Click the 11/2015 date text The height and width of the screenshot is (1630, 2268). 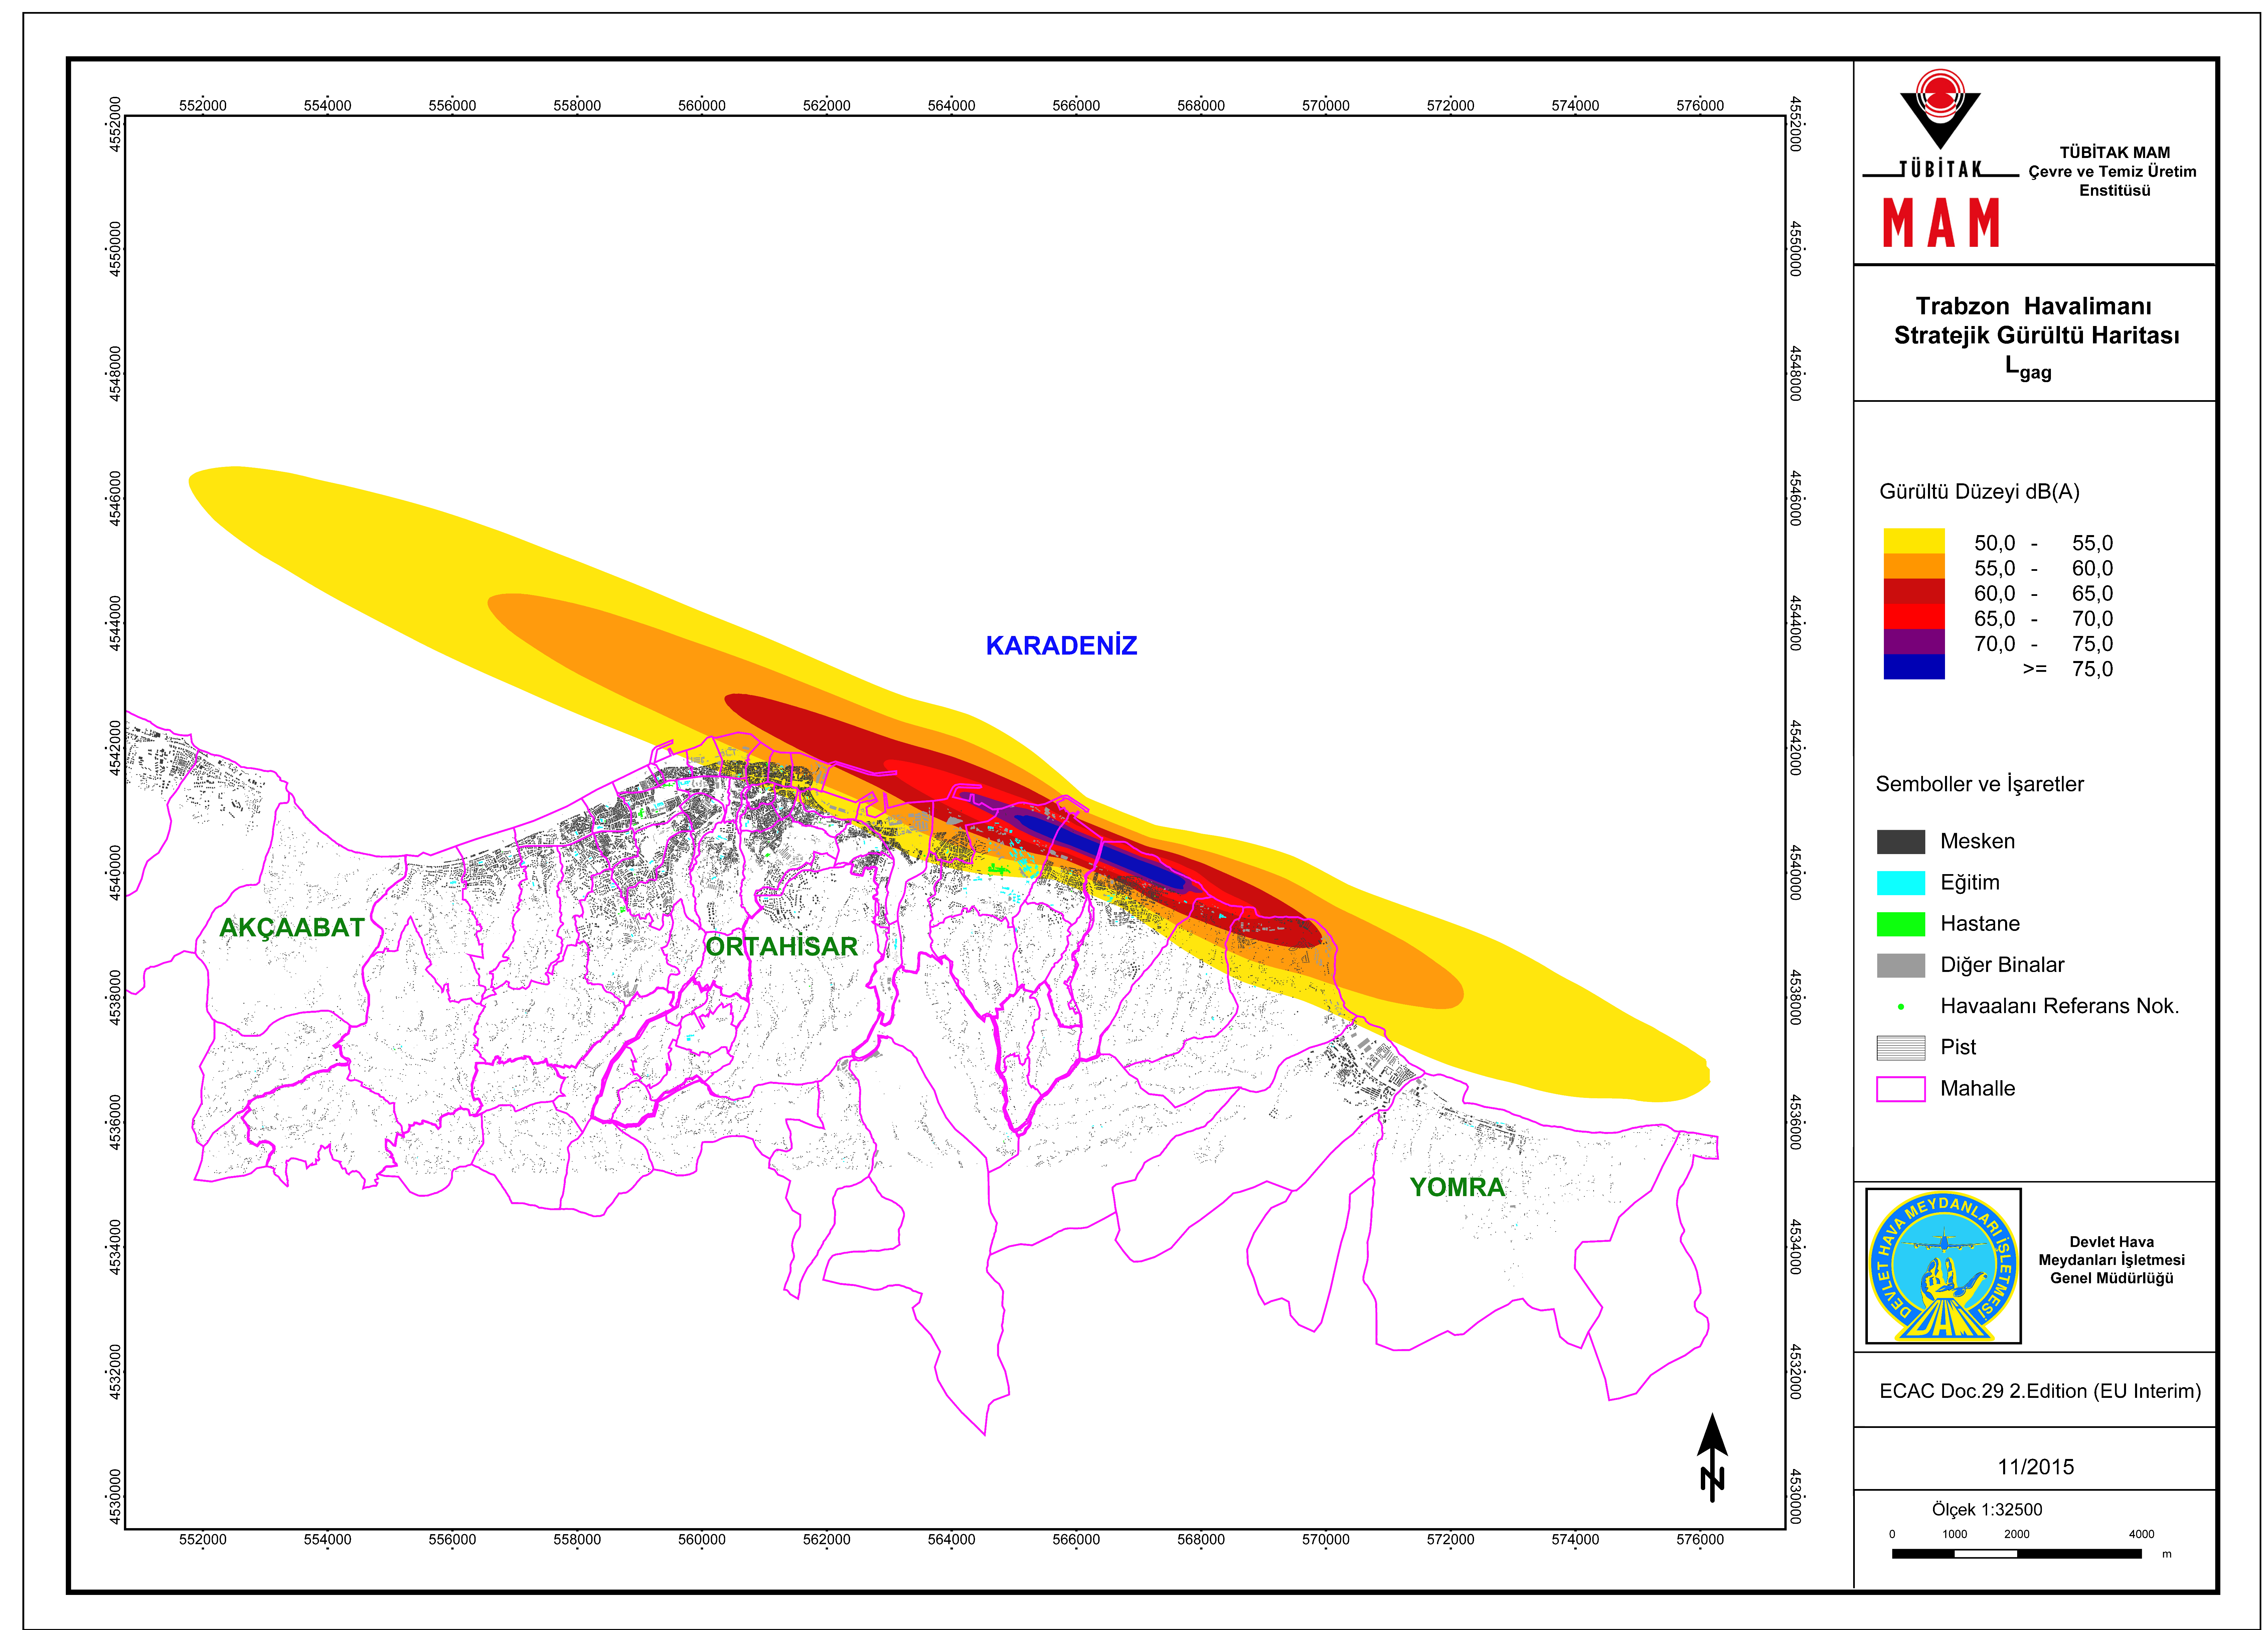point(2036,1467)
